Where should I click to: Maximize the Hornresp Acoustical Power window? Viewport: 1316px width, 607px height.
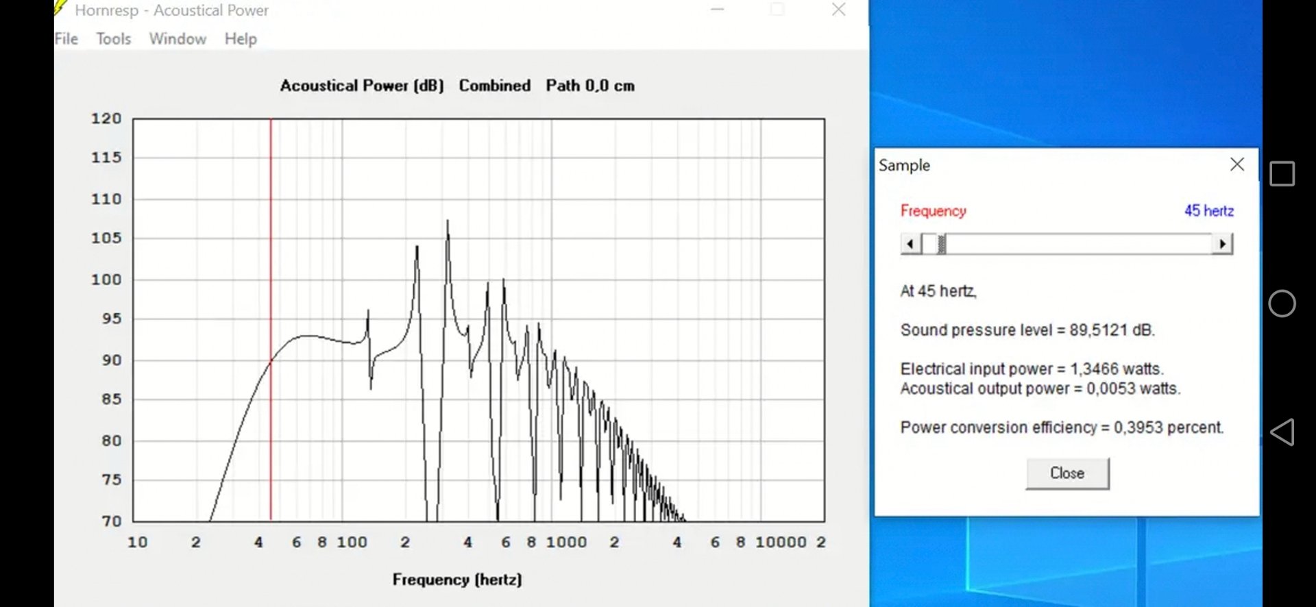pos(777,10)
